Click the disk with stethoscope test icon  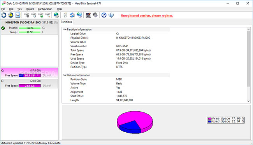[x=26, y=15]
